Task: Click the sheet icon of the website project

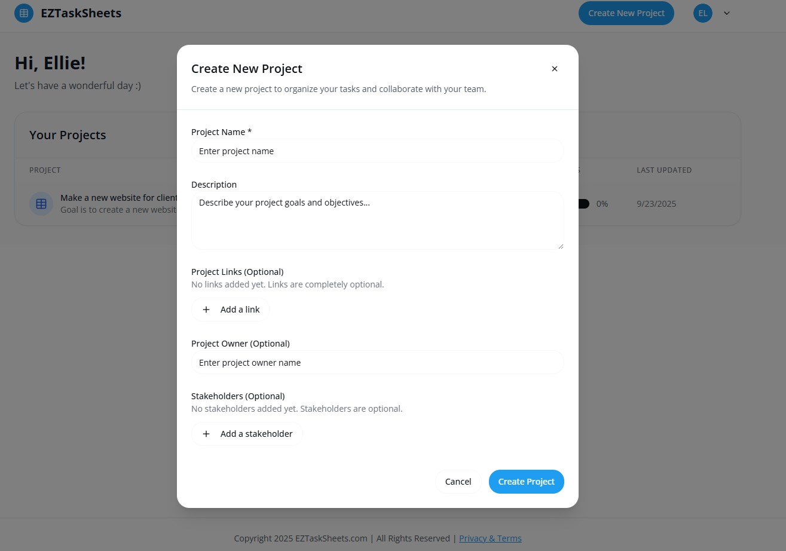Action: [41, 204]
